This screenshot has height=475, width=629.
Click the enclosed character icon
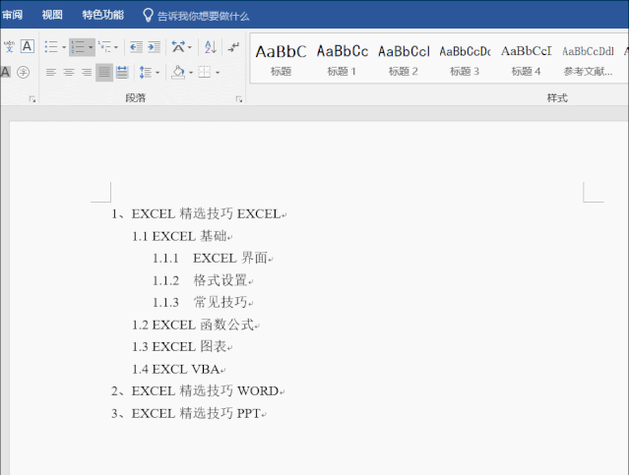pos(24,72)
